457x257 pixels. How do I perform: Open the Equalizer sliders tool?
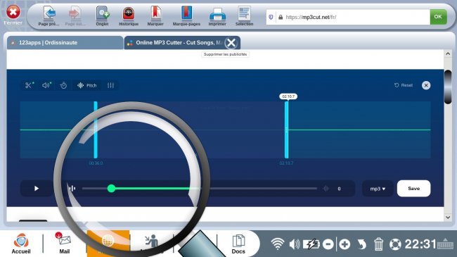tap(110, 85)
